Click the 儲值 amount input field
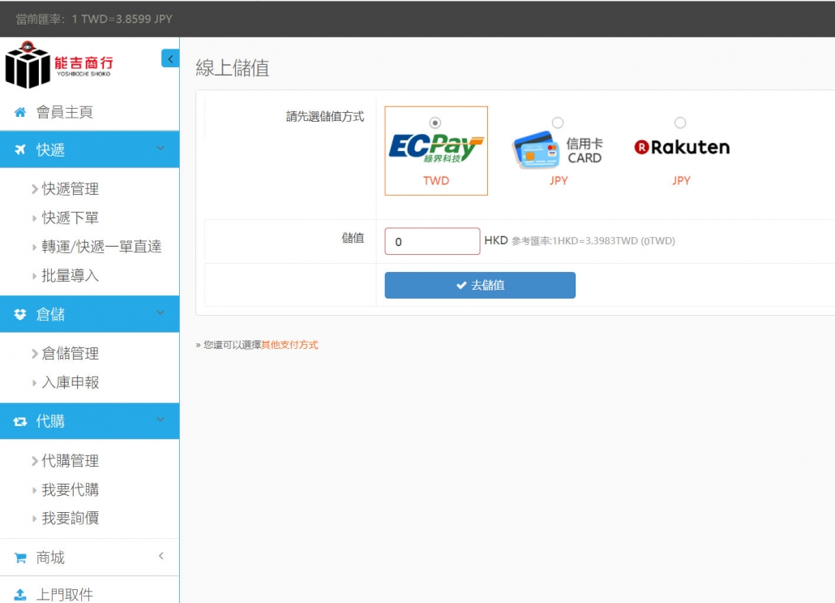Viewport: 835px width, 603px height. tap(432, 241)
